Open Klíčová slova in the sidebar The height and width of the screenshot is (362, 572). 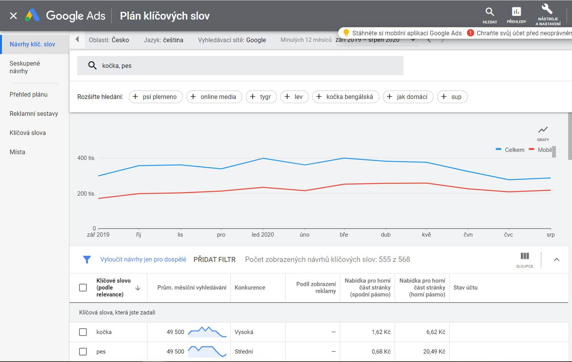tap(28, 133)
